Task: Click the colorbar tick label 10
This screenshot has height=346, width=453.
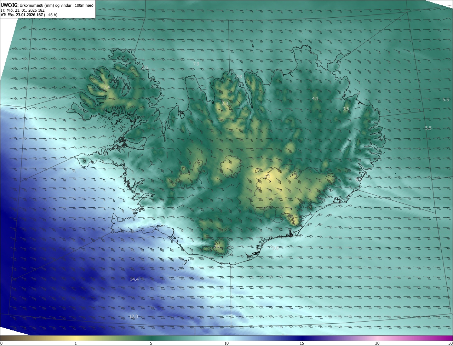Action: point(226,343)
